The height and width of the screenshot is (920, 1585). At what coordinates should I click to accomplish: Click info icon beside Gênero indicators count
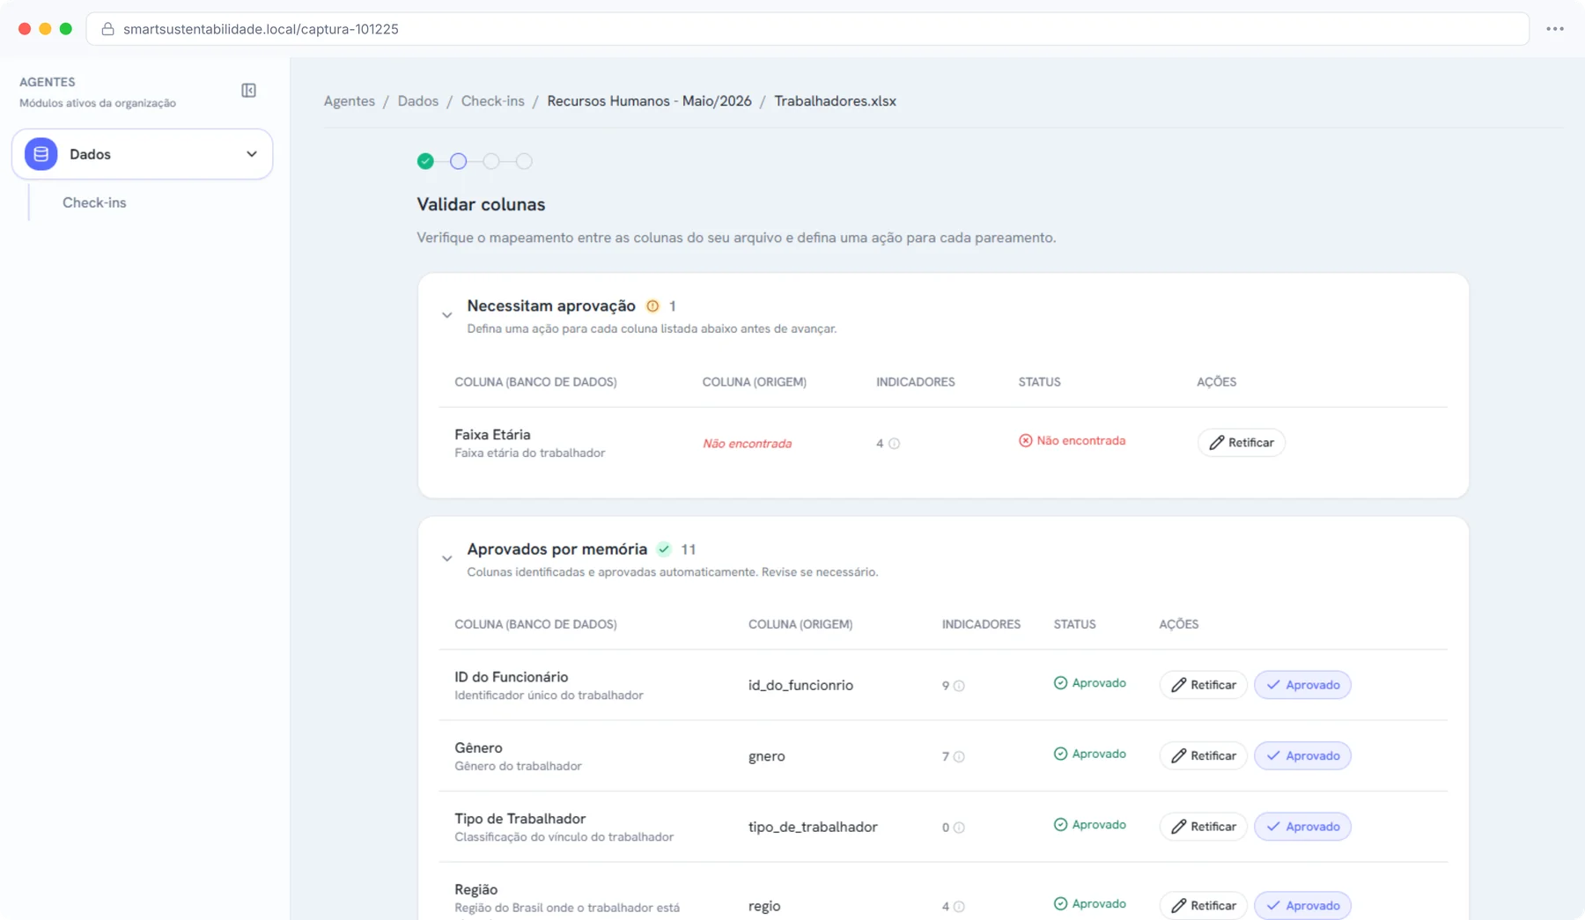959,756
